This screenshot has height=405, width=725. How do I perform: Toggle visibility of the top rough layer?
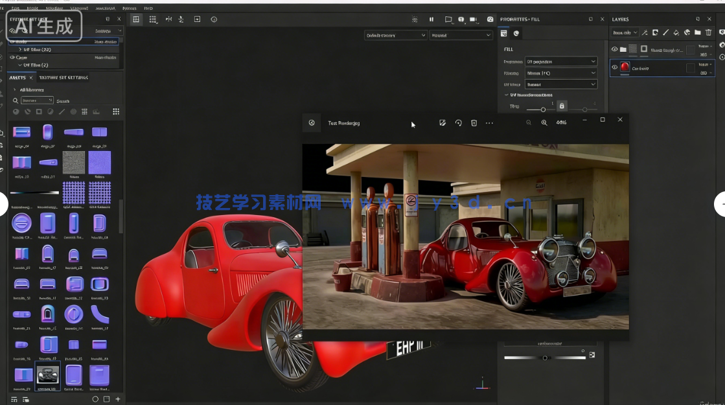tap(614, 49)
